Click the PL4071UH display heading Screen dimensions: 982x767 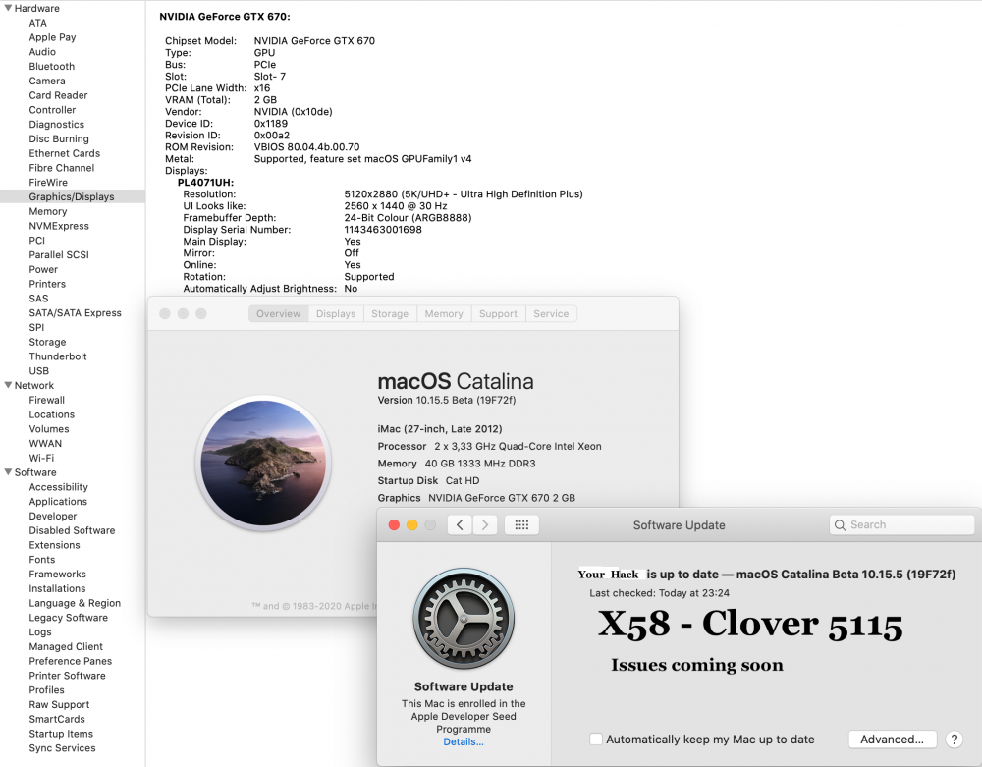click(x=205, y=183)
